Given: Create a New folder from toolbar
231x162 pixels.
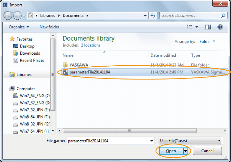Looking at the screenshot, I should pos(49,27).
